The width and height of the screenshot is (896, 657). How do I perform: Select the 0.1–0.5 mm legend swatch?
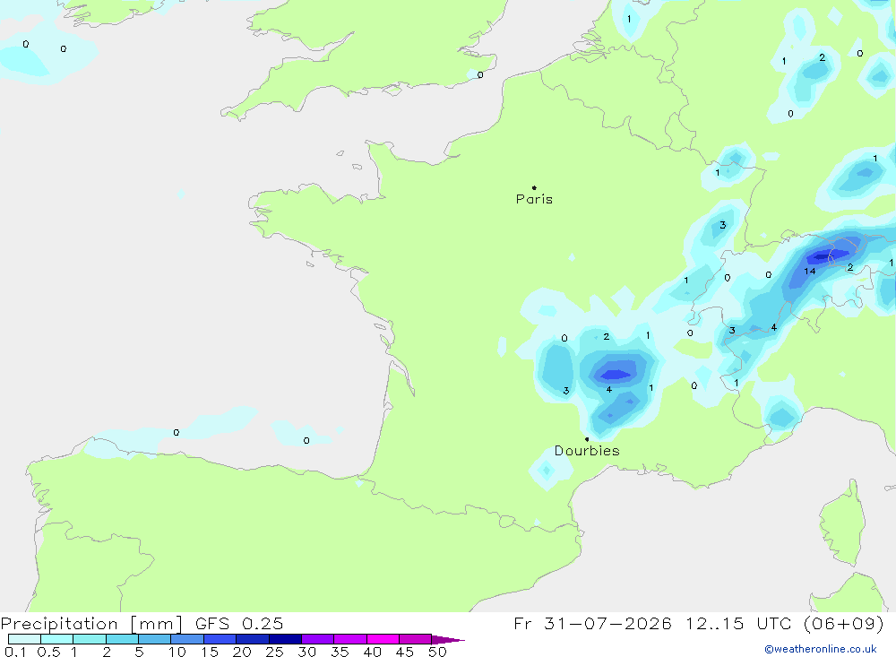click(x=24, y=639)
